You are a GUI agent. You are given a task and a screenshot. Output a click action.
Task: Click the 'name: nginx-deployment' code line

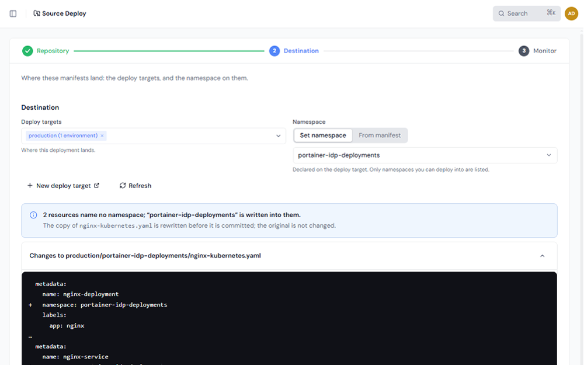coord(81,294)
